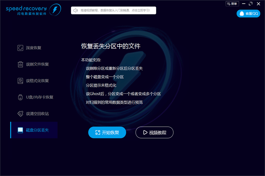Select the 误删文件恢复 trash bin icon

20,64
